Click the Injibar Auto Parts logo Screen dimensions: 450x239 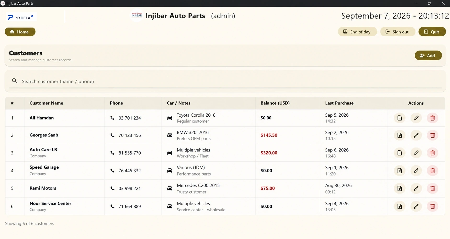pyautogui.click(x=136, y=15)
